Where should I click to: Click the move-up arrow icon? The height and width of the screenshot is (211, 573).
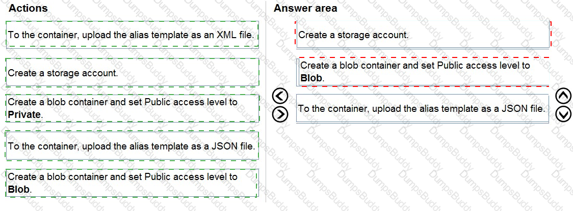[563, 96]
